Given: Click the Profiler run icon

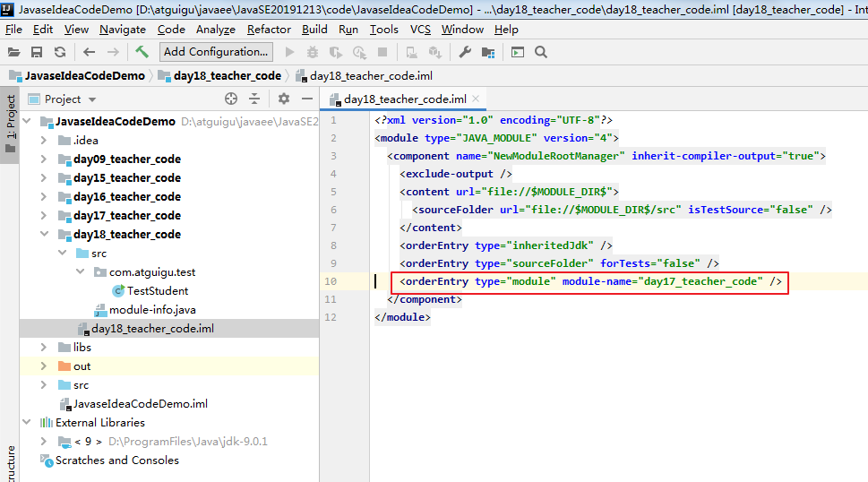Looking at the screenshot, I should [359, 52].
